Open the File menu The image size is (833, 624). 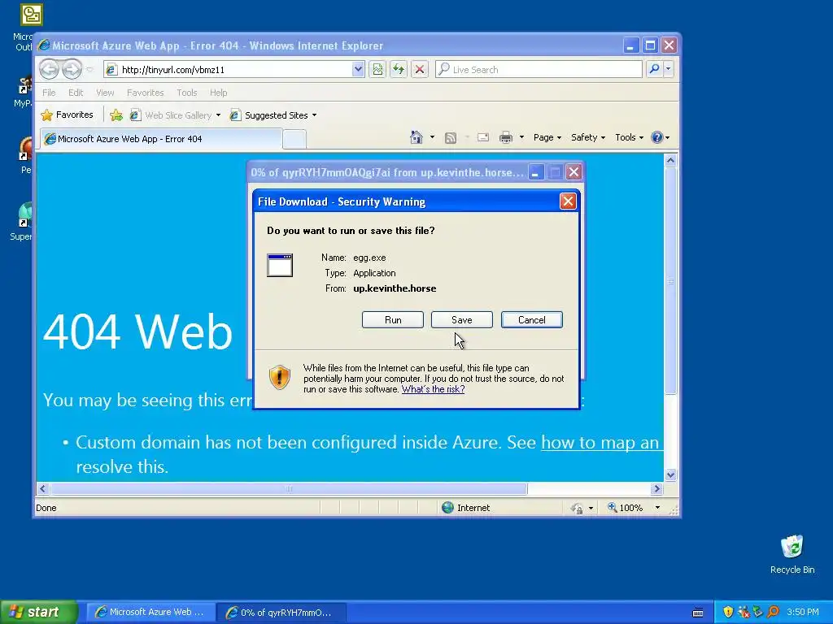49,93
